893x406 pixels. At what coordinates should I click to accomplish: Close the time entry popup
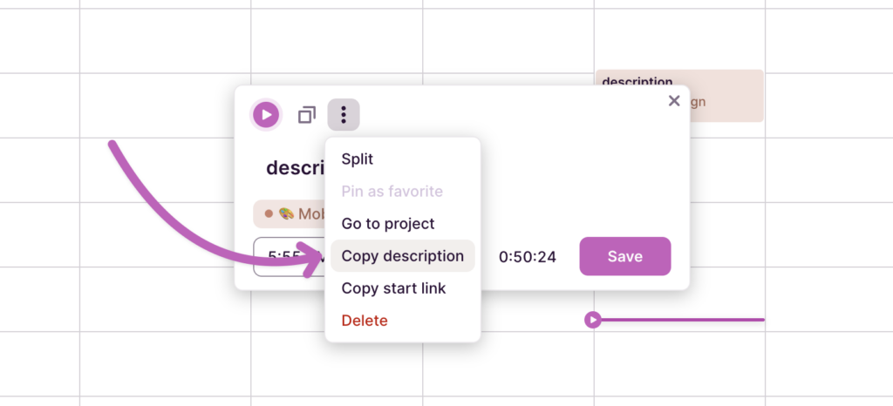(673, 101)
